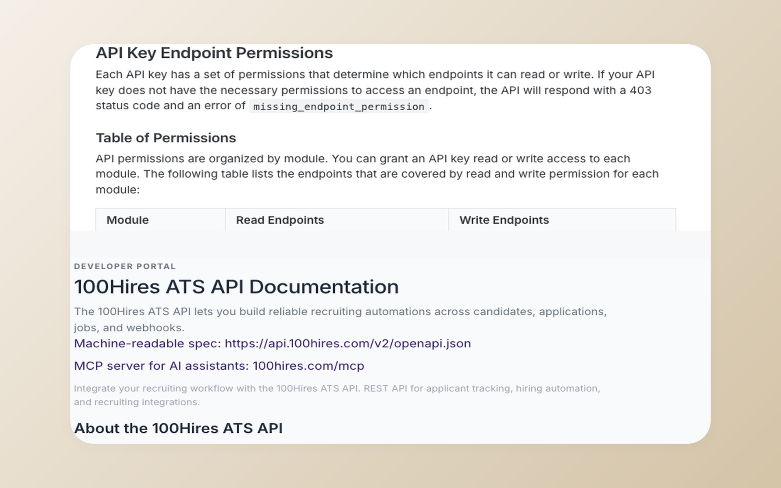
Task: Open the Machine-readable spec openapi.json link
Action: tap(272, 344)
